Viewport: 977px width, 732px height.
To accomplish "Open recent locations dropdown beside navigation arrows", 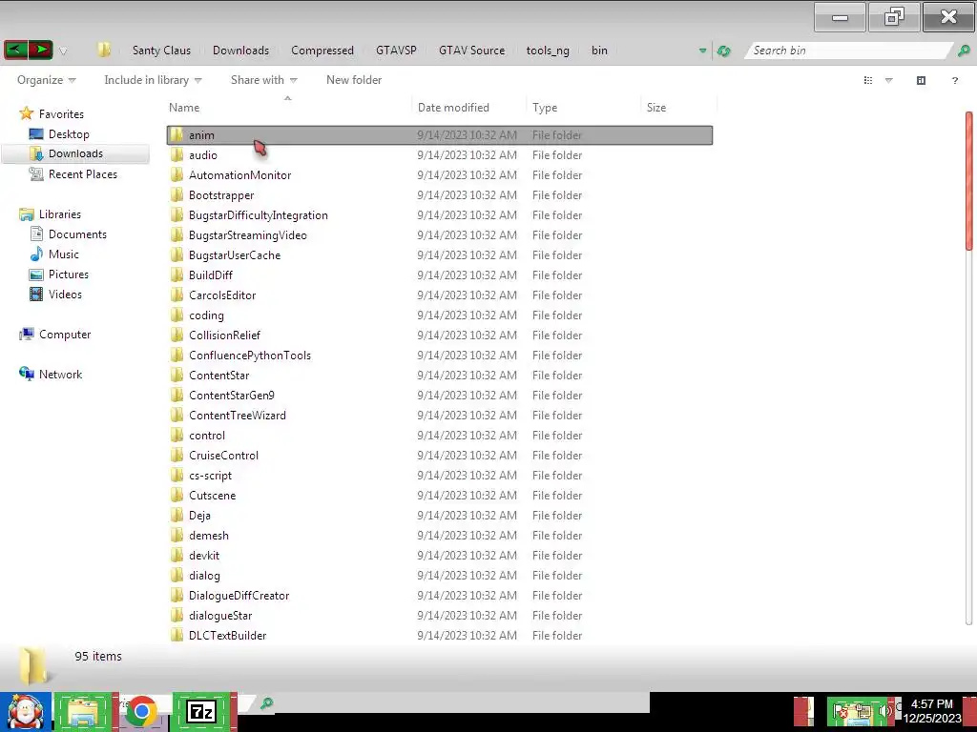I will [x=63, y=51].
